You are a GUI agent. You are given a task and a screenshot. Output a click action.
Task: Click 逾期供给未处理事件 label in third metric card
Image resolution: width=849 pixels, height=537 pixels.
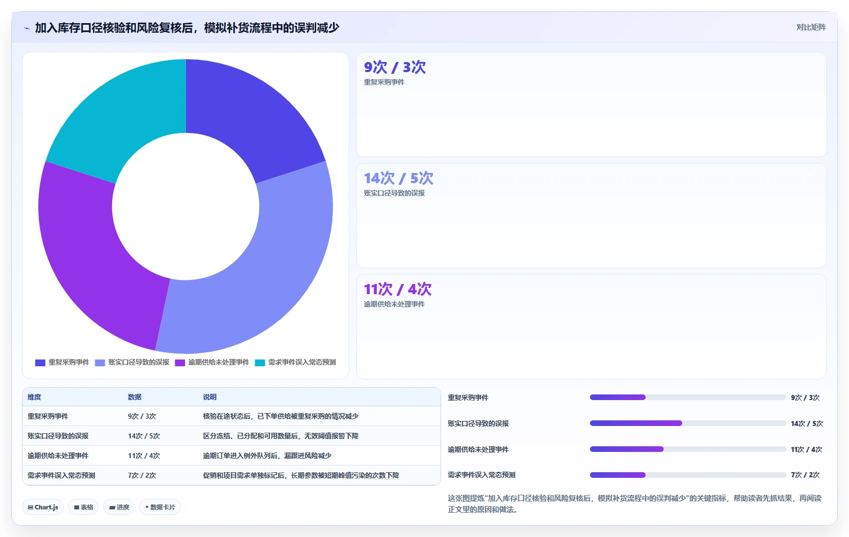[394, 304]
